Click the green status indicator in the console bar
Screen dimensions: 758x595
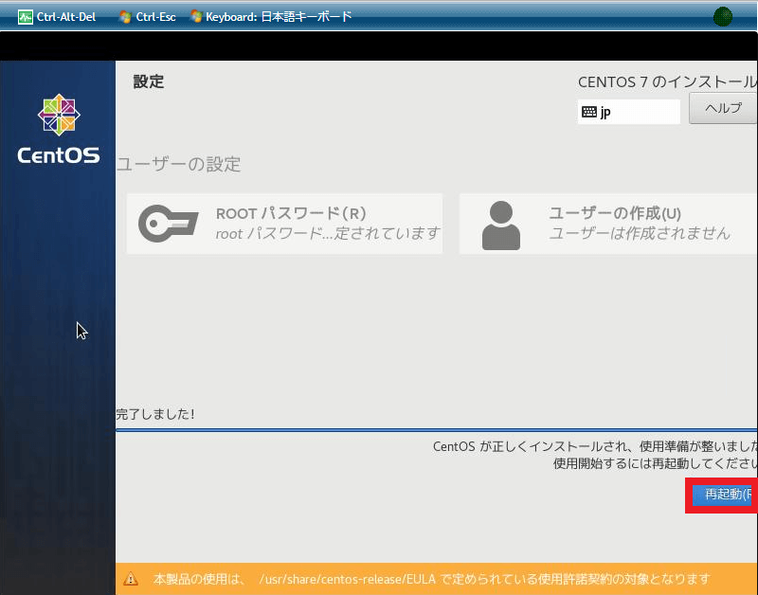click(723, 17)
